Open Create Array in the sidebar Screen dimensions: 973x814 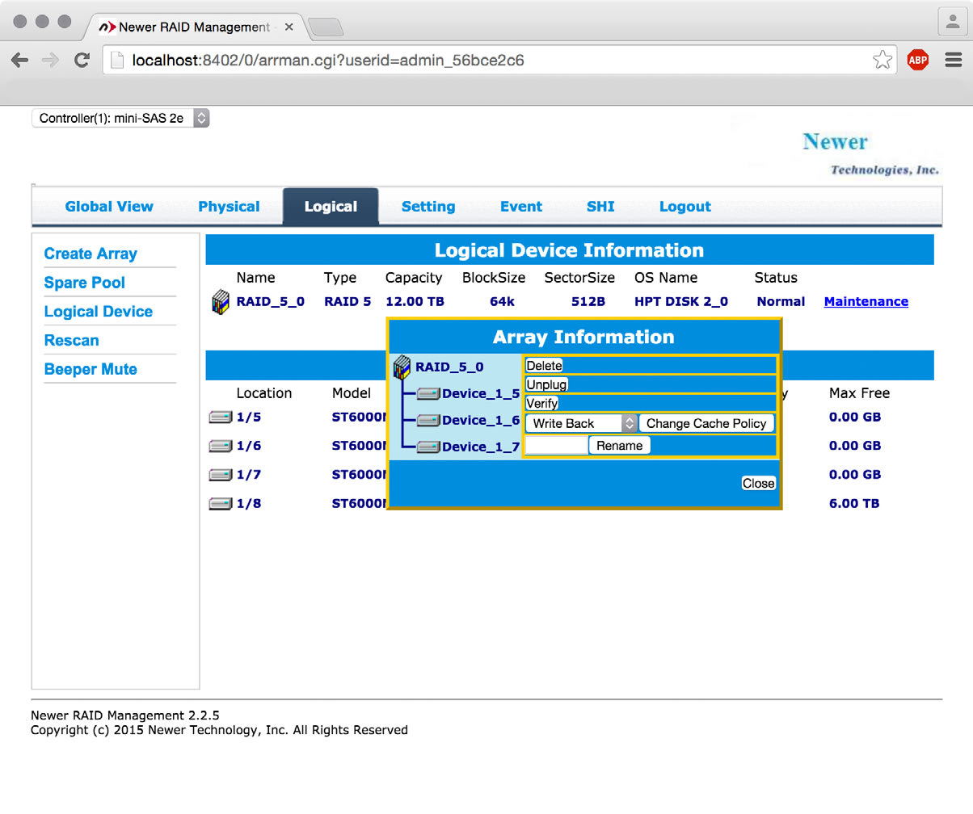pos(91,254)
